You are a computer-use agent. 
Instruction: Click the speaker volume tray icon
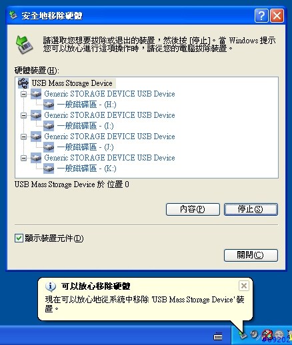[254, 334]
